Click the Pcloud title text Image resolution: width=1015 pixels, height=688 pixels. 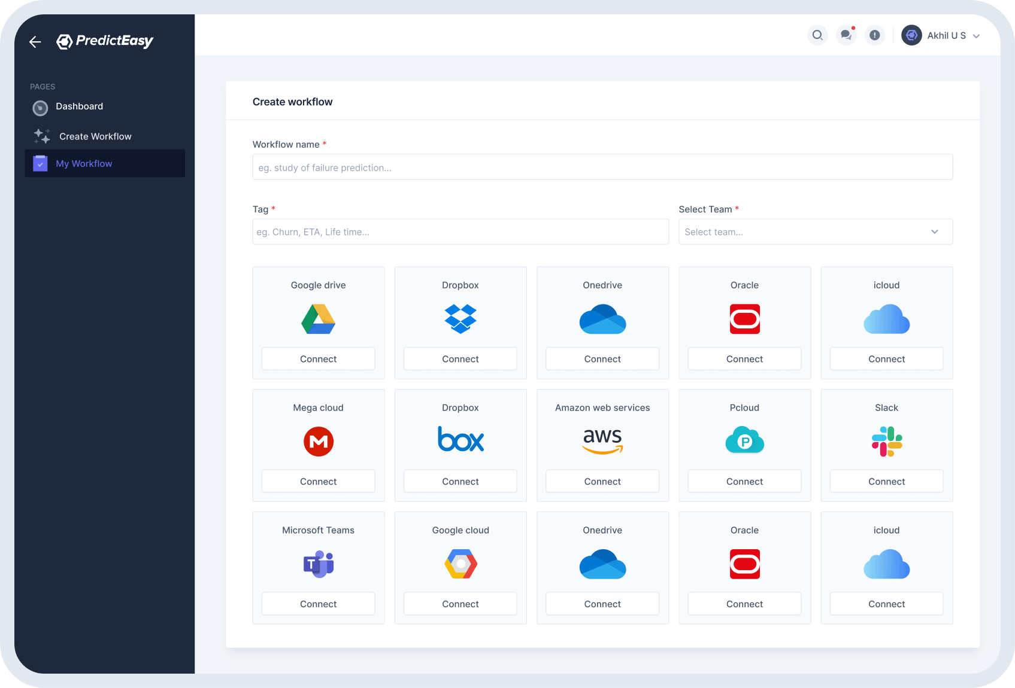click(x=744, y=408)
